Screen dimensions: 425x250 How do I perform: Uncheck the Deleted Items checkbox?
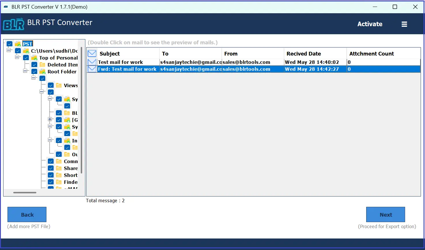(x=34, y=64)
